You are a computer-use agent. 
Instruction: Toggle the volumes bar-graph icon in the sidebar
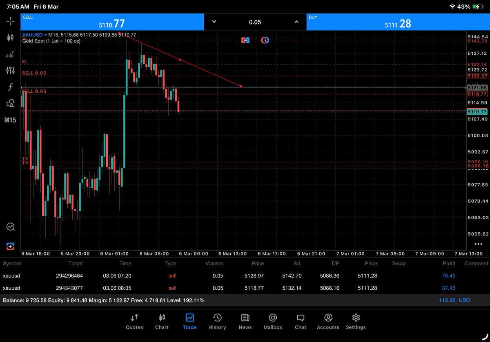pos(10,54)
